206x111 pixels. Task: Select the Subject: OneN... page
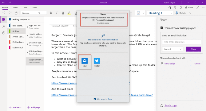coord(35,61)
